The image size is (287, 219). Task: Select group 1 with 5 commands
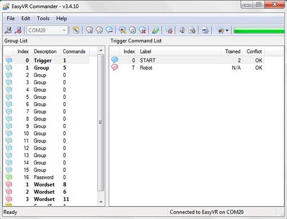tap(47, 68)
